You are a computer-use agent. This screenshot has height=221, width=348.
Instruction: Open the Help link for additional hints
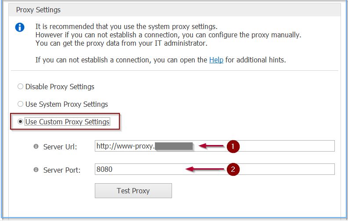[x=216, y=60]
